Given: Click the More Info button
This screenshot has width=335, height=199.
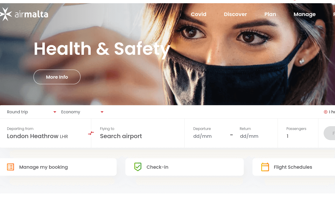Looking at the screenshot, I should [57, 77].
